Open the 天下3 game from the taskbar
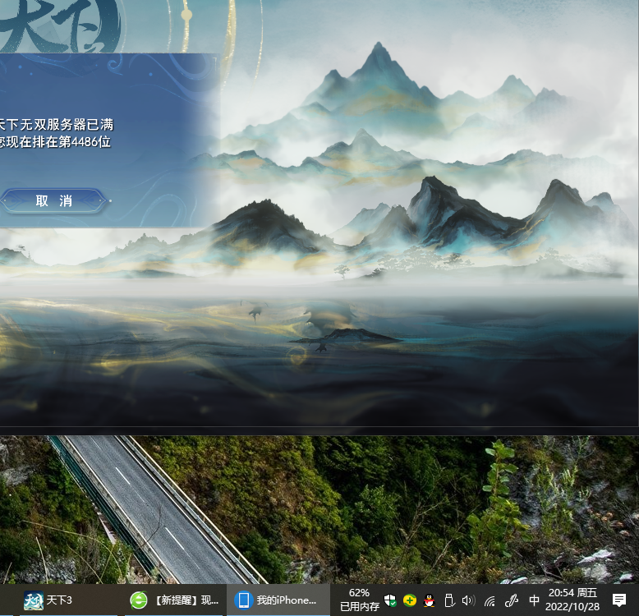The image size is (639, 616). point(49,600)
